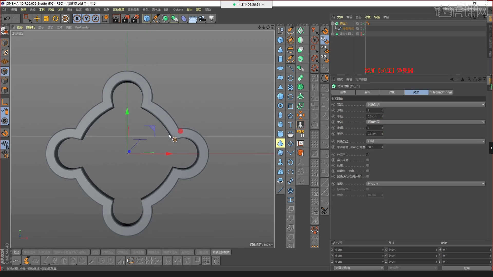Viewport: 493px width, 277px height.
Task: Click the Texture mode checkered cube icon
Action: click(5, 52)
